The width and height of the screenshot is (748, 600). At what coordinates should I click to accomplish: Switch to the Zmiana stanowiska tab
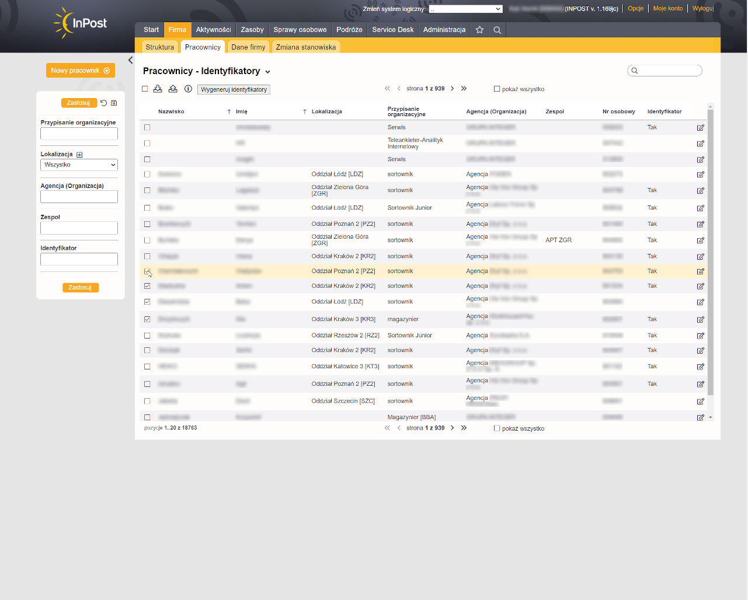[x=306, y=47]
